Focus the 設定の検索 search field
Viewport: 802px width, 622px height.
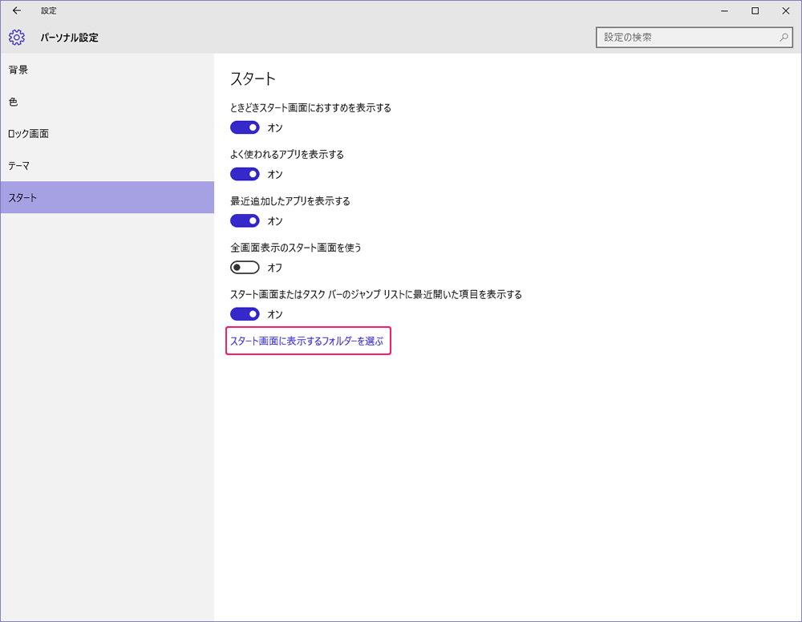694,38
